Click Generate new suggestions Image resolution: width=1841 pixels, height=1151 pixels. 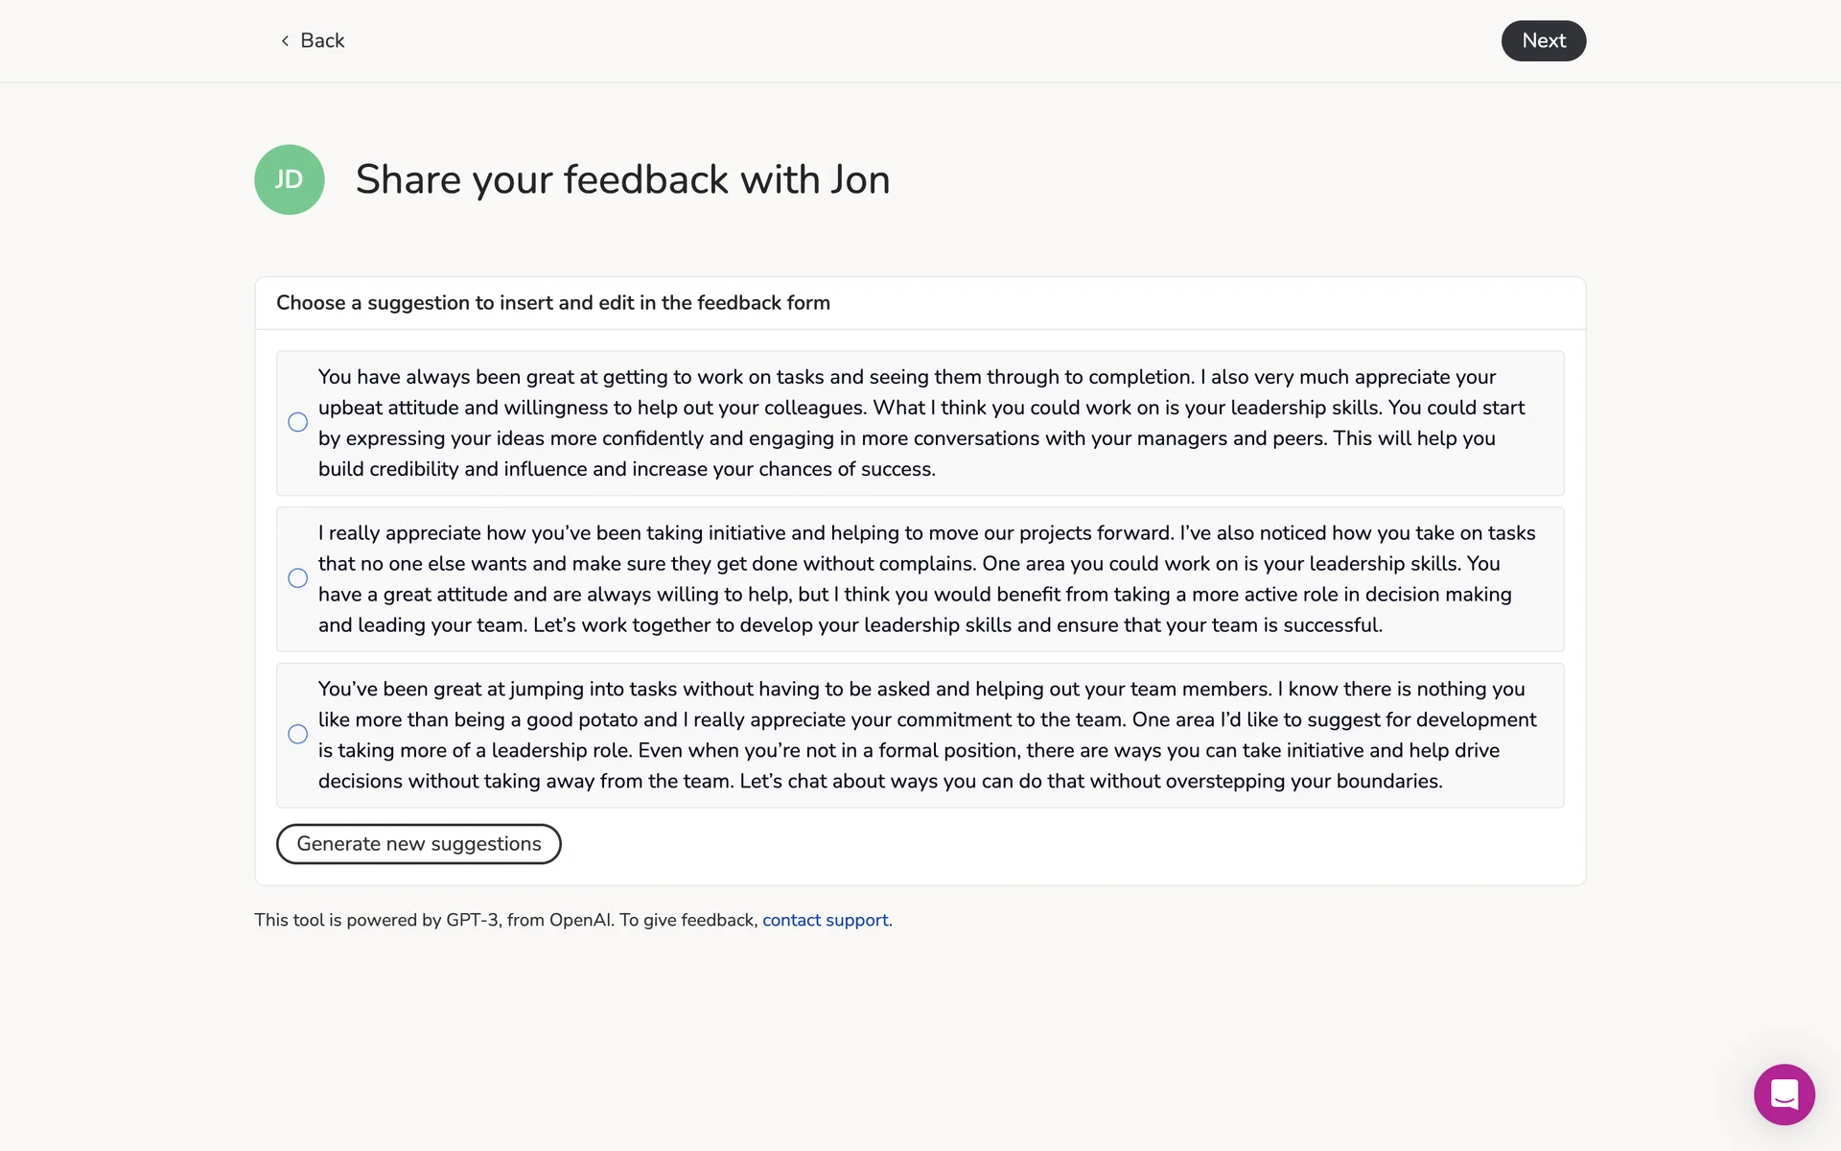click(x=418, y=844)
